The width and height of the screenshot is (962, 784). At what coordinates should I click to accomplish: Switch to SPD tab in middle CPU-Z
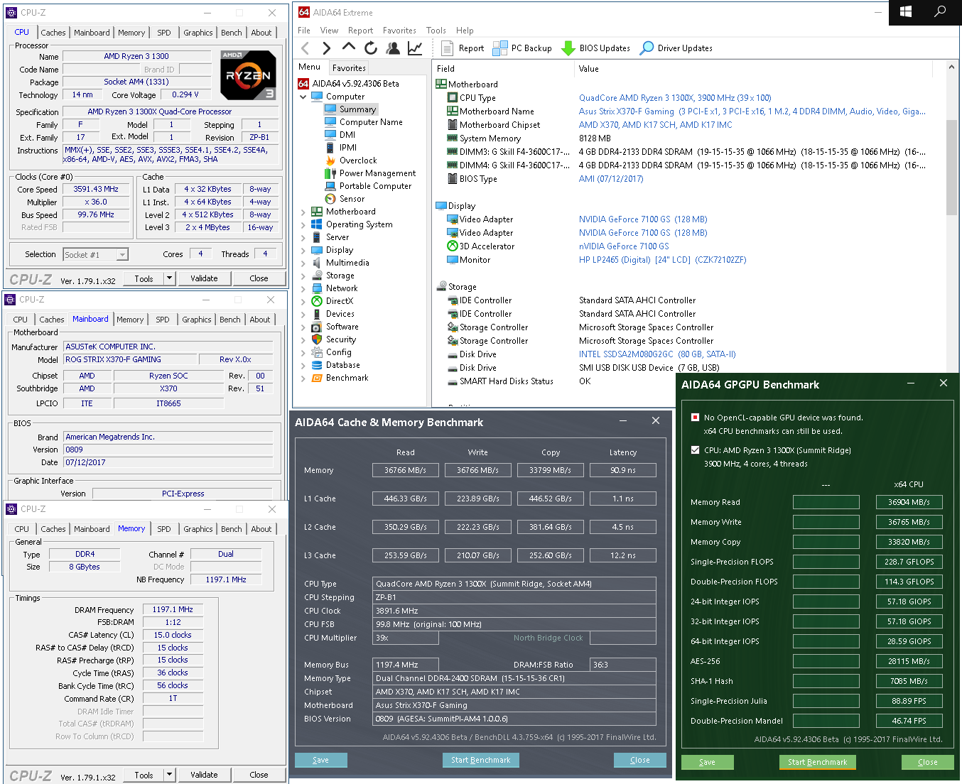click(163, 320)
